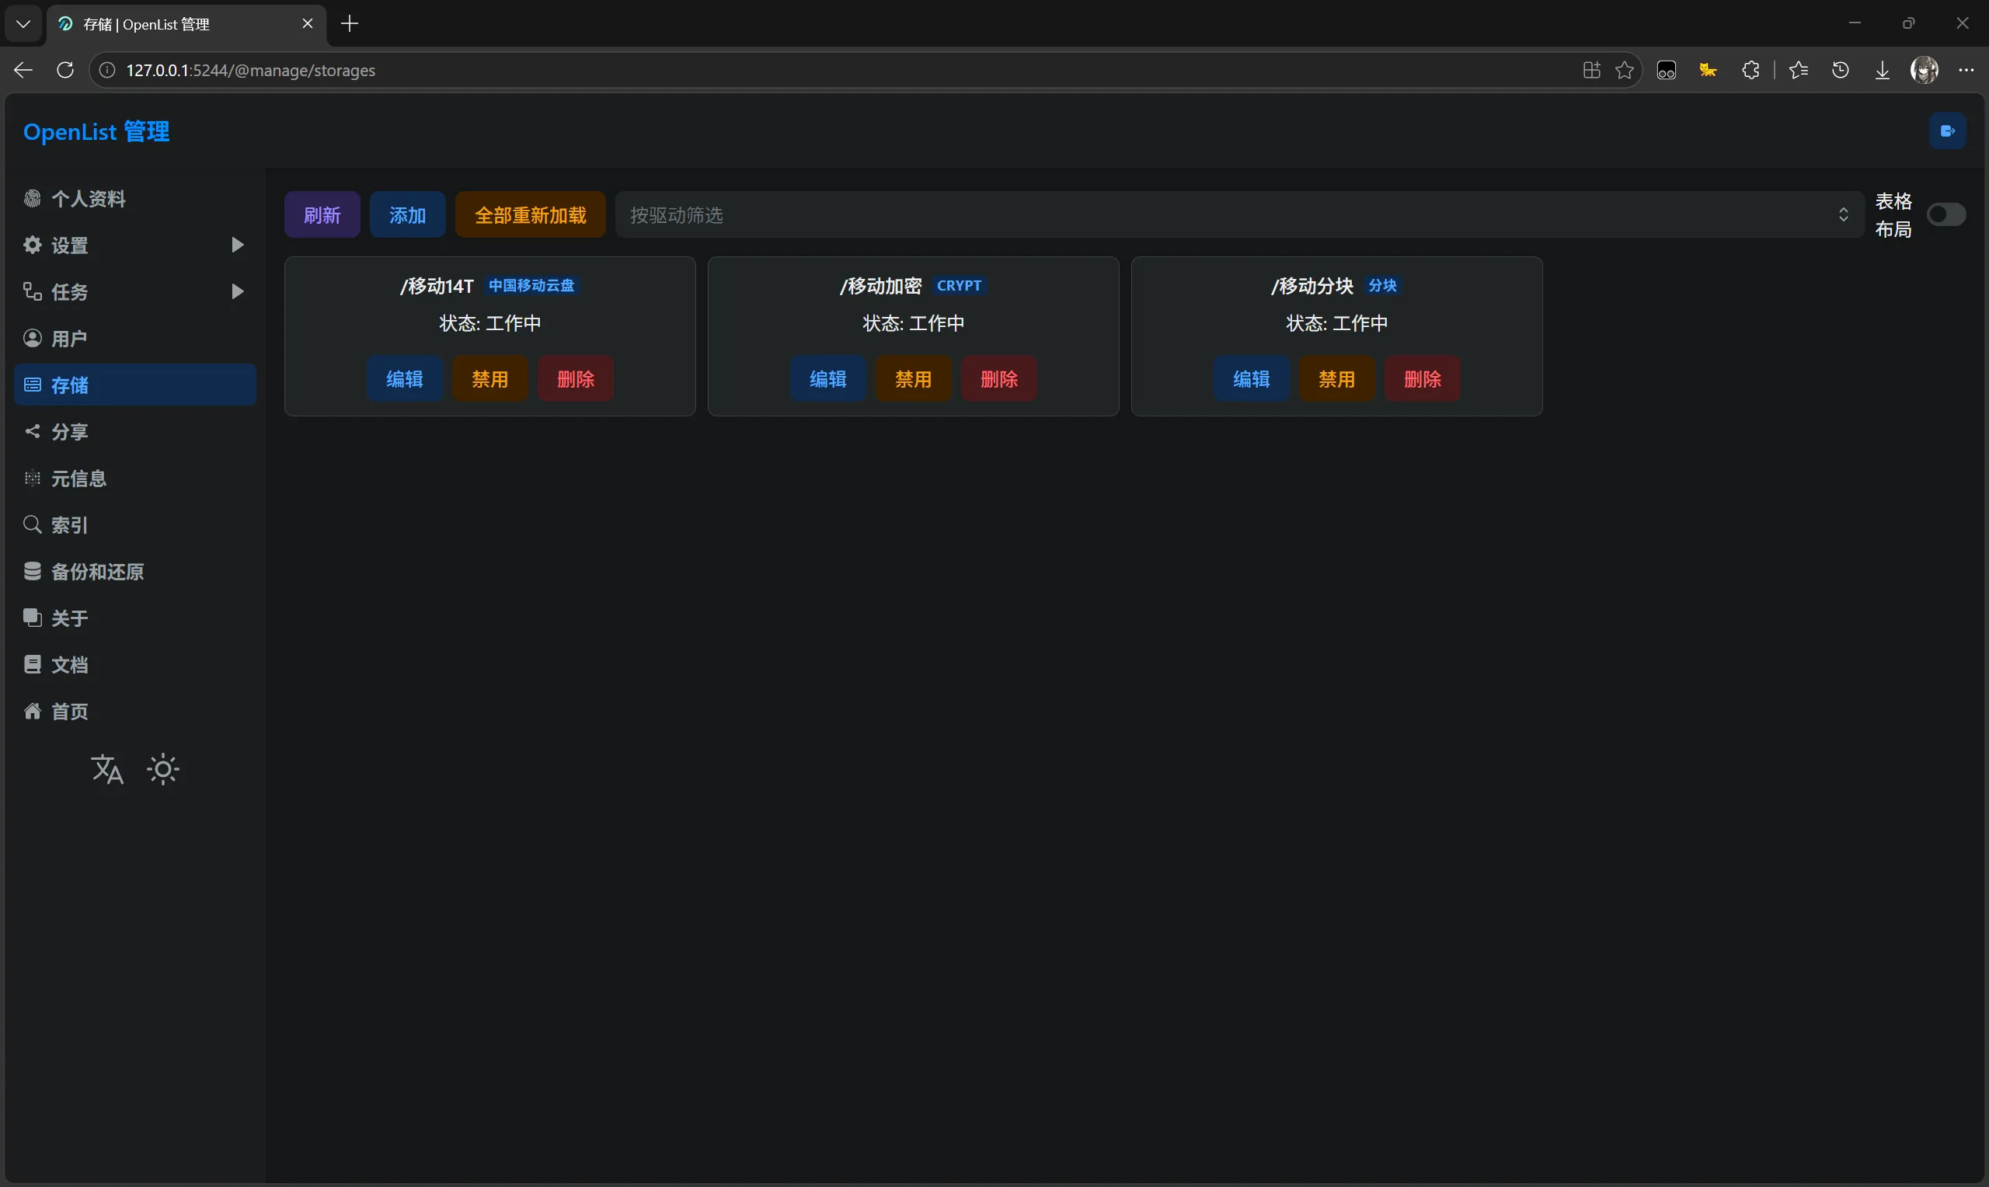Toggle light mode with the sun icon
The height and width of the screenshot is (1187, 1989).
(x=163, y=770)
